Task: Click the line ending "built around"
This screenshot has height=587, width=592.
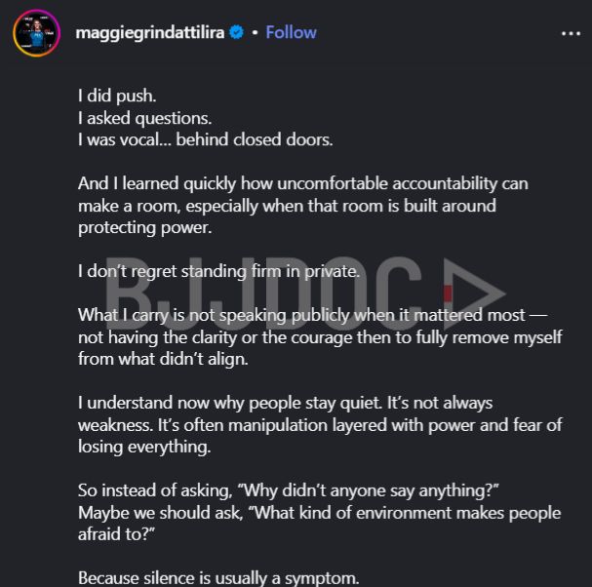Action: (x=287, y=205)
